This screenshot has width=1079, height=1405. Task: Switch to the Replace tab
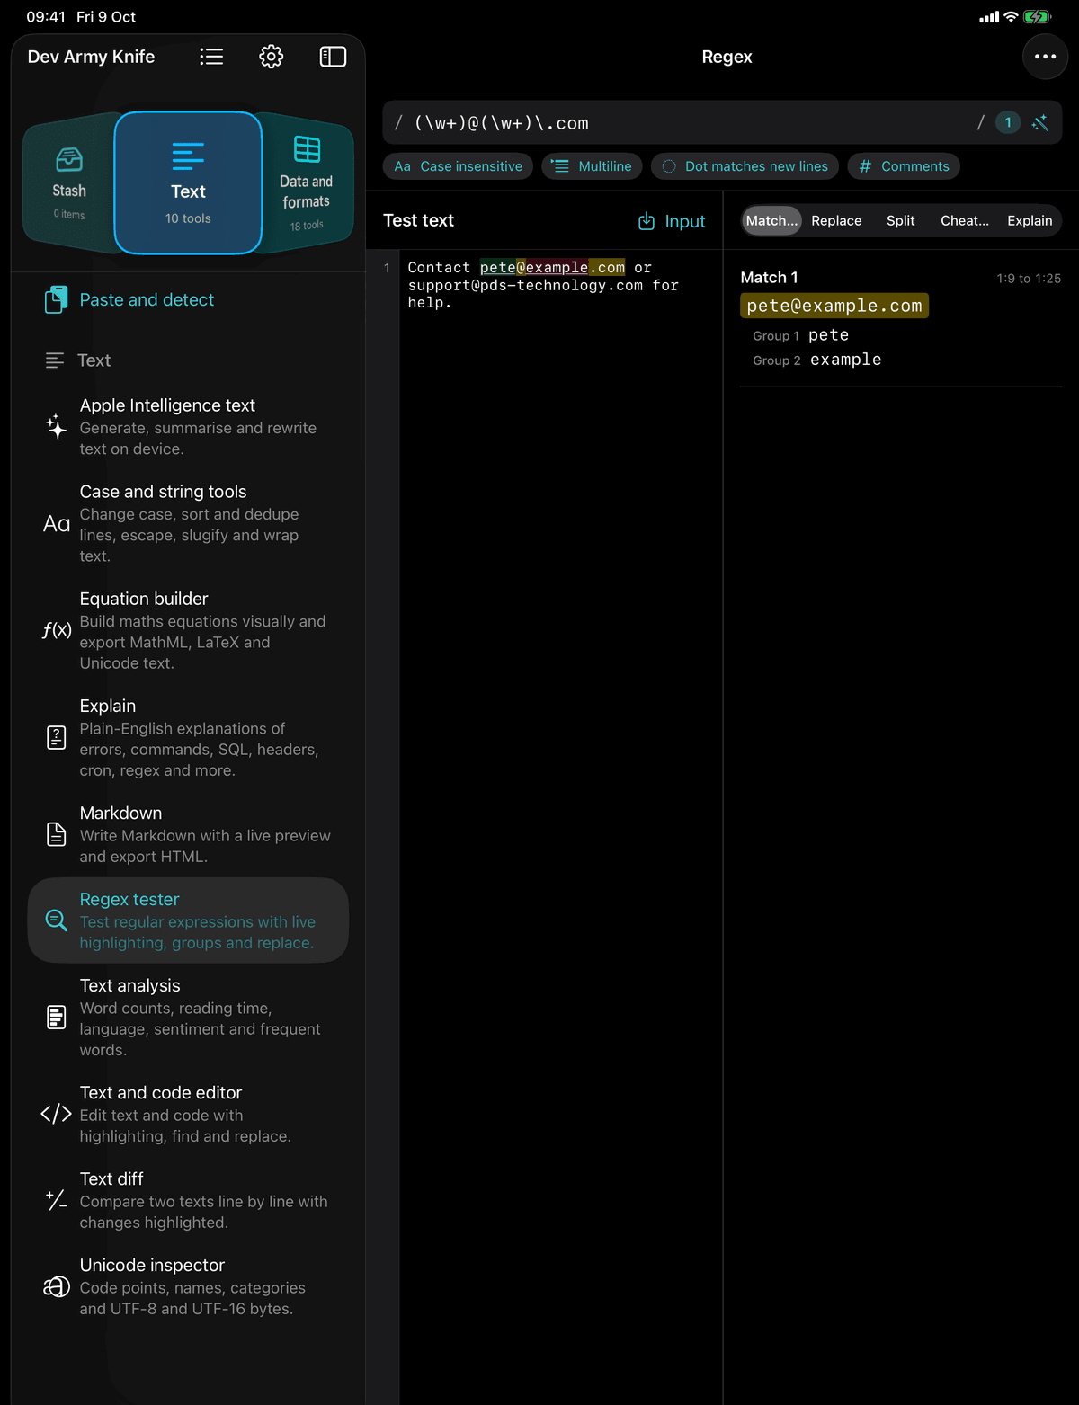836,220
